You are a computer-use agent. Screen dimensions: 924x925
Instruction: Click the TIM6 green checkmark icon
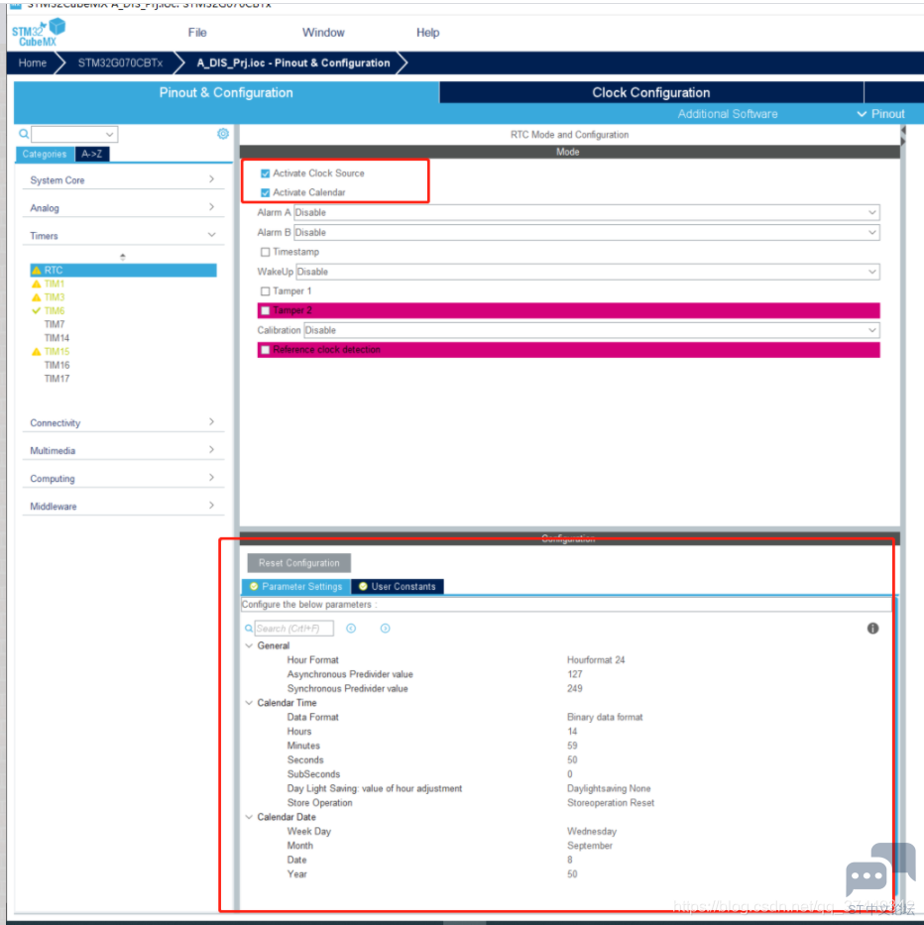[37, 311]
